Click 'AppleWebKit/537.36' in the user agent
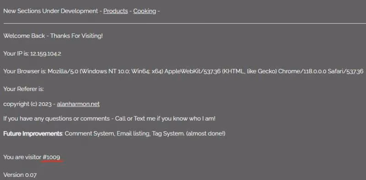 (x=193, y=71)
